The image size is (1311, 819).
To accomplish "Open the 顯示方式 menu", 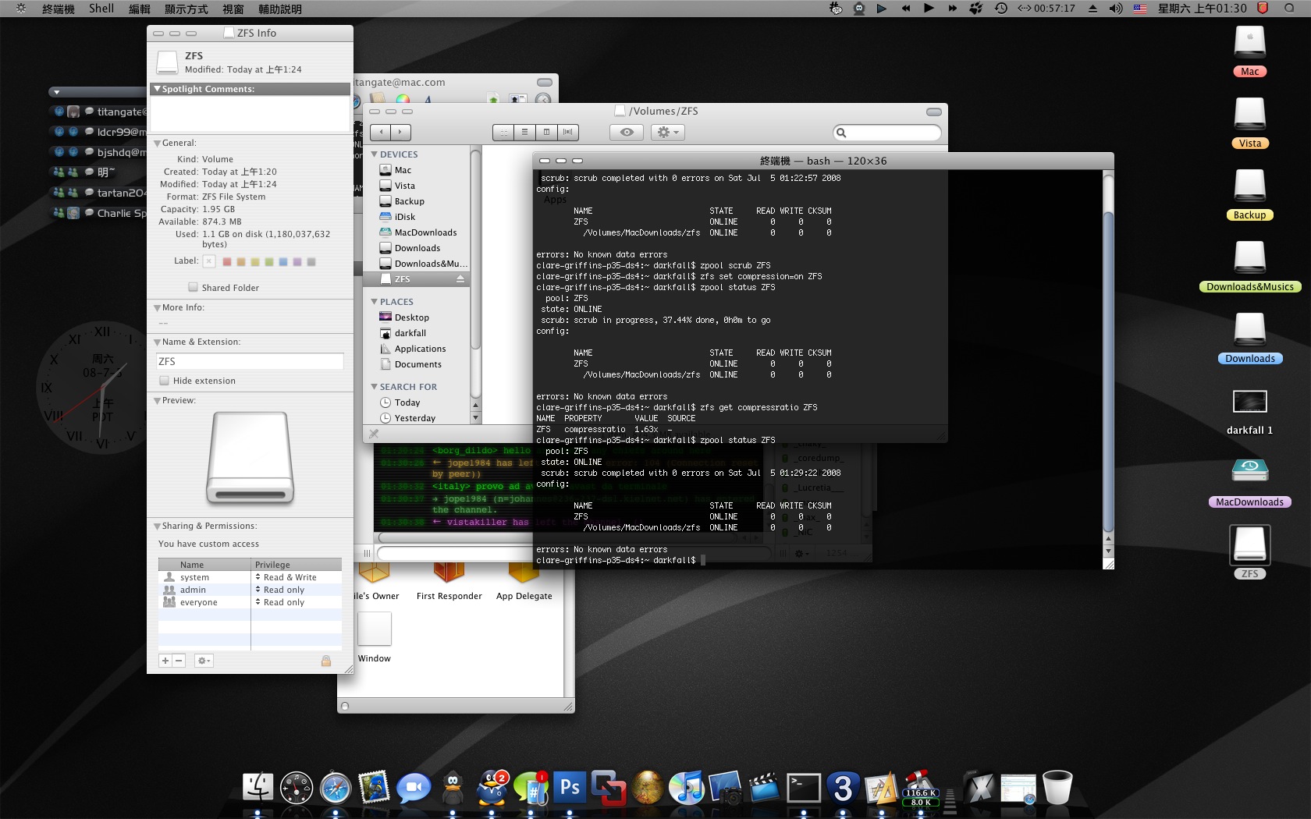I will pos(187,9).
